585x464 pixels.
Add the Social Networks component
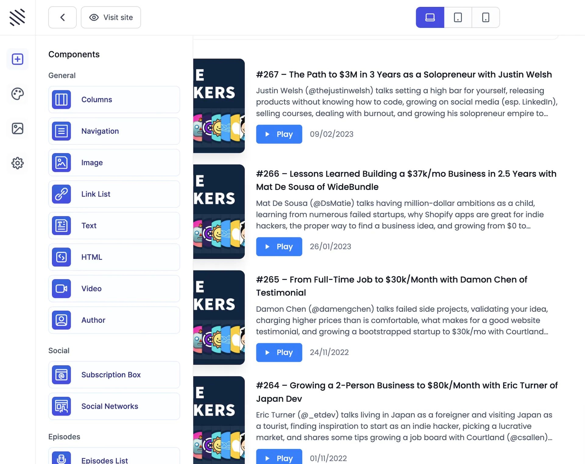(114, 406)
